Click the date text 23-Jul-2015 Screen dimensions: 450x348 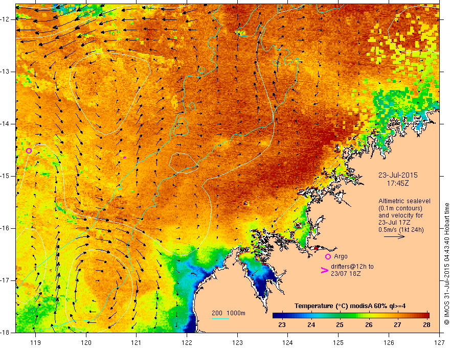pos(398,175)
